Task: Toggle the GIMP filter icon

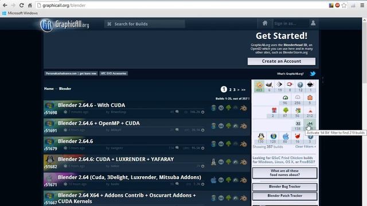Action: point(269,86)
